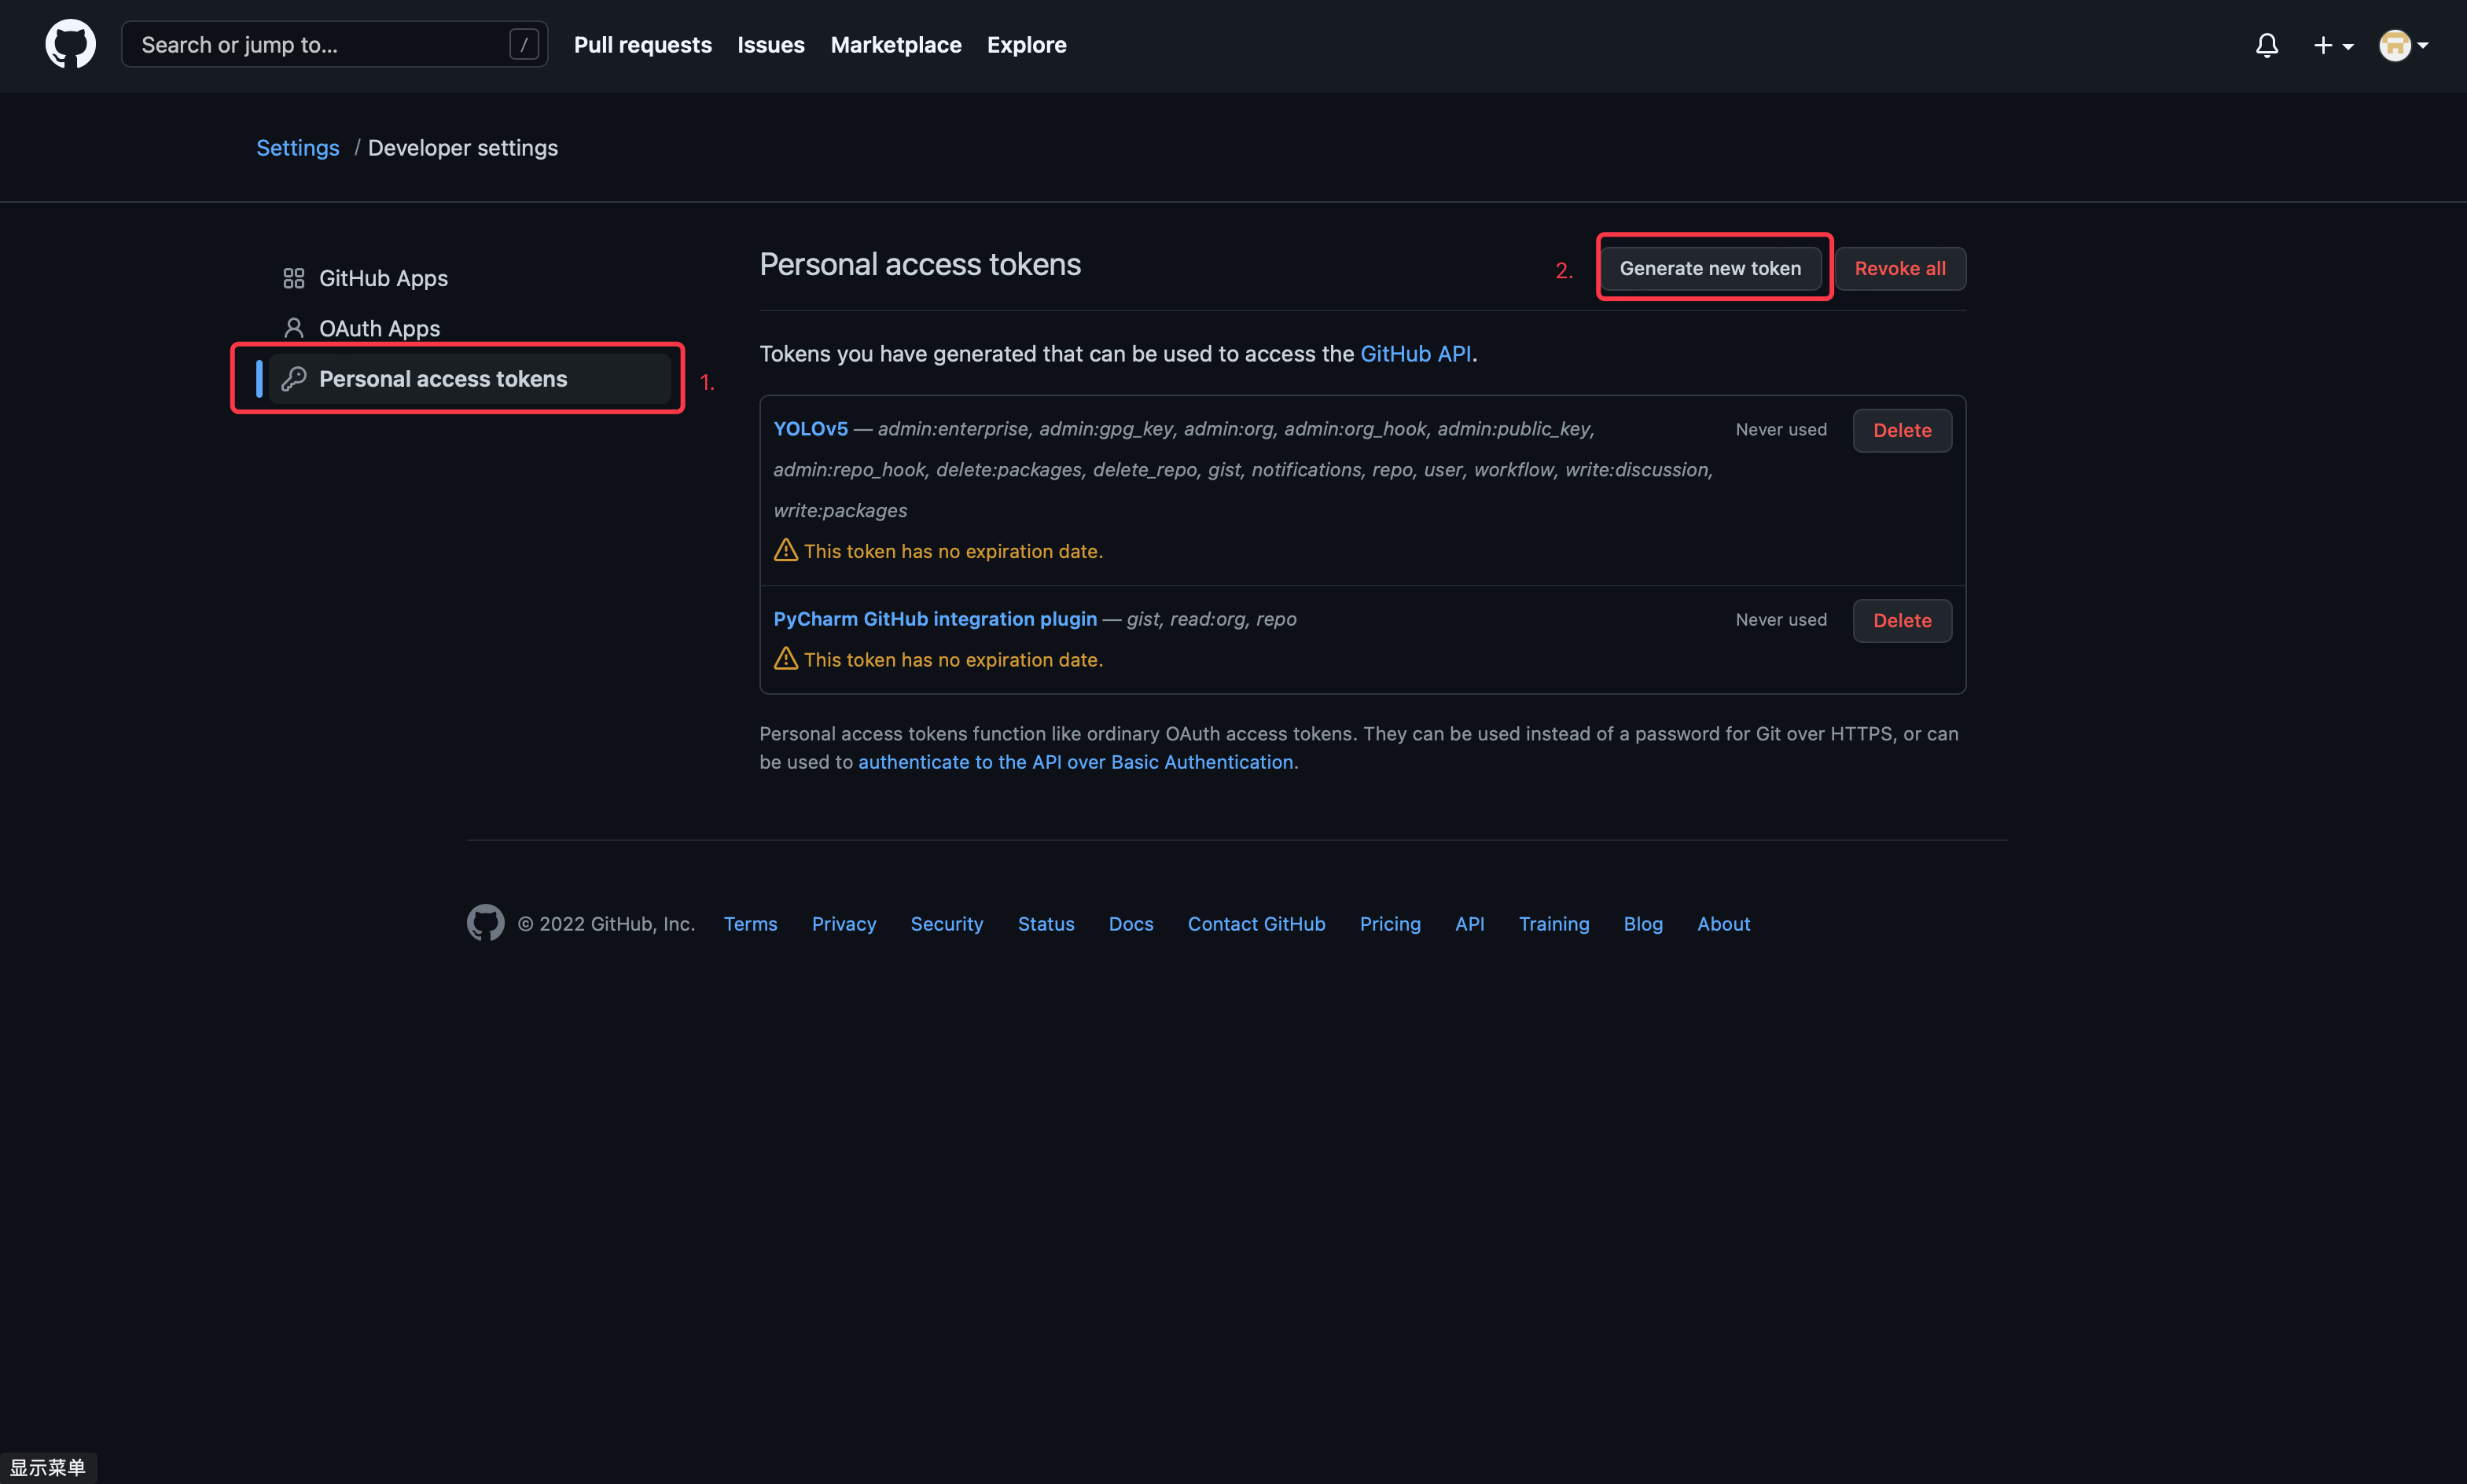Click the key icon for Personal access tokens
The image size is (2467, 1484).
tap(293, 379)
